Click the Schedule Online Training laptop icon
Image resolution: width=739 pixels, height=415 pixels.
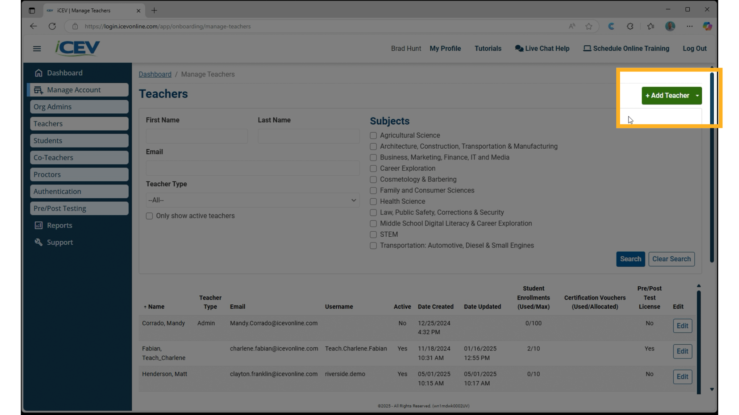coord(587,48)
